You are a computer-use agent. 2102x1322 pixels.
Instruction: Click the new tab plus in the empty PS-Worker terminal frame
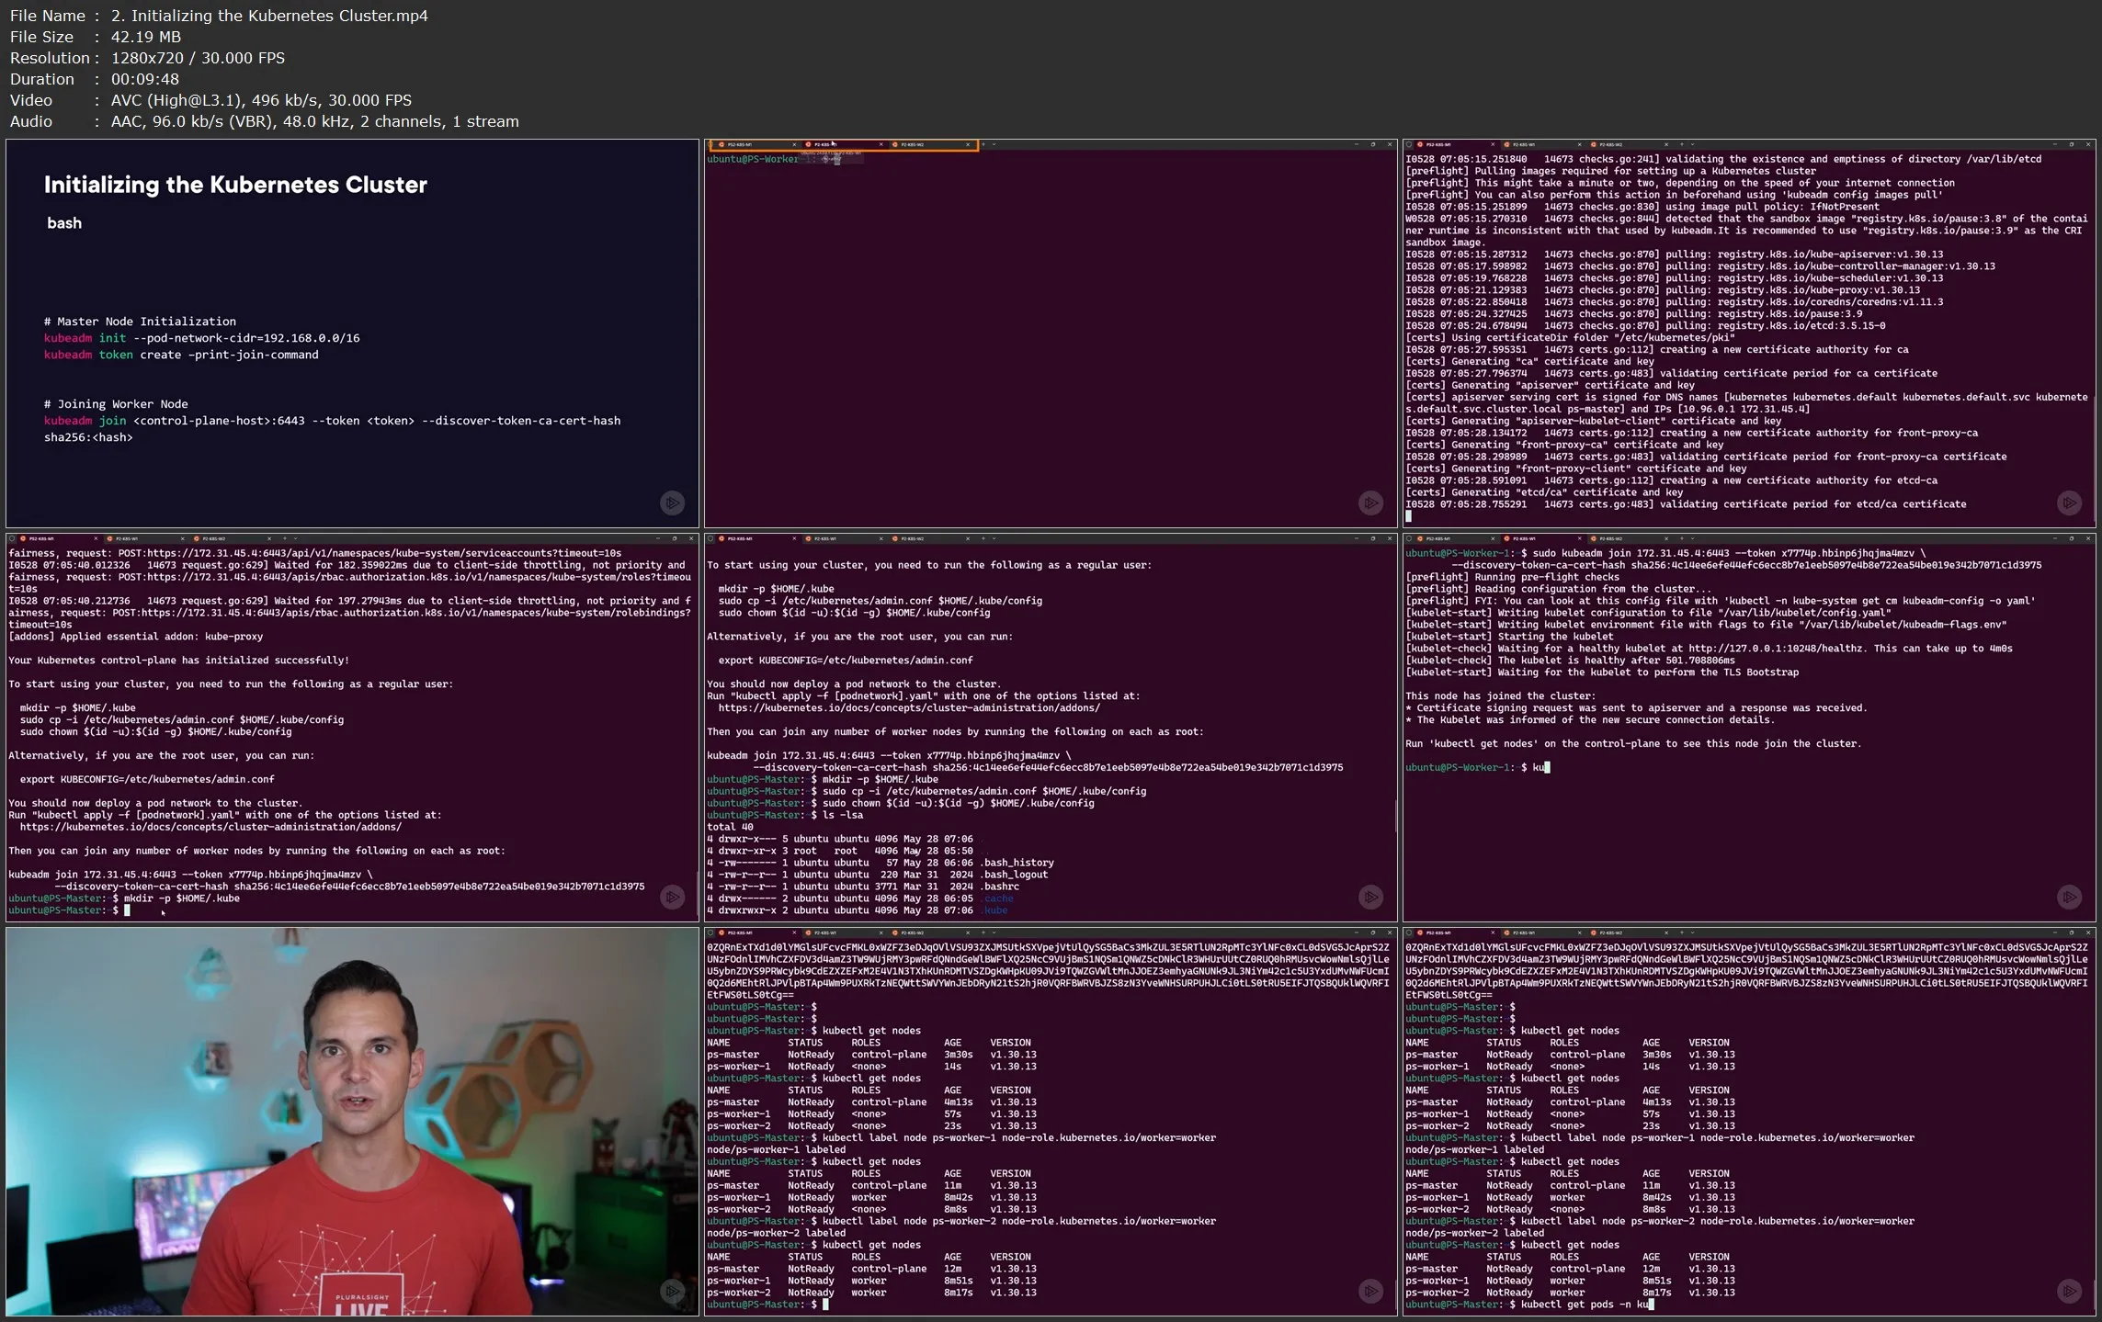pos(983,144)
